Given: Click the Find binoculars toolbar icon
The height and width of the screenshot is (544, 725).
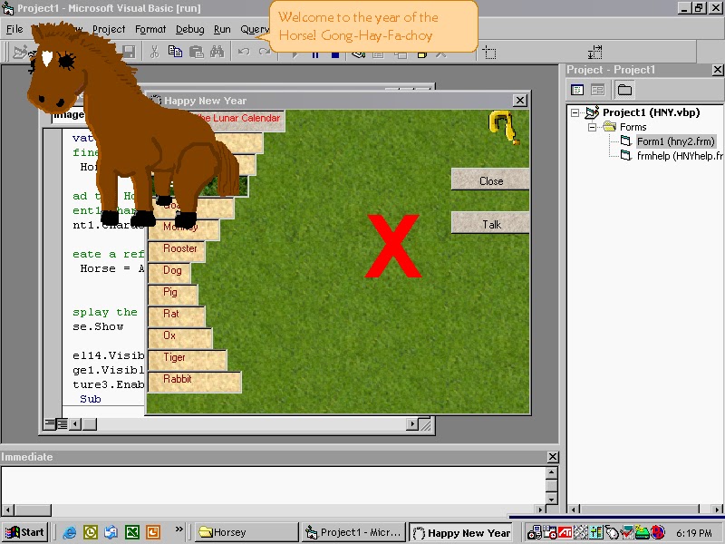Looking at the screenshot, I should 217,52.
